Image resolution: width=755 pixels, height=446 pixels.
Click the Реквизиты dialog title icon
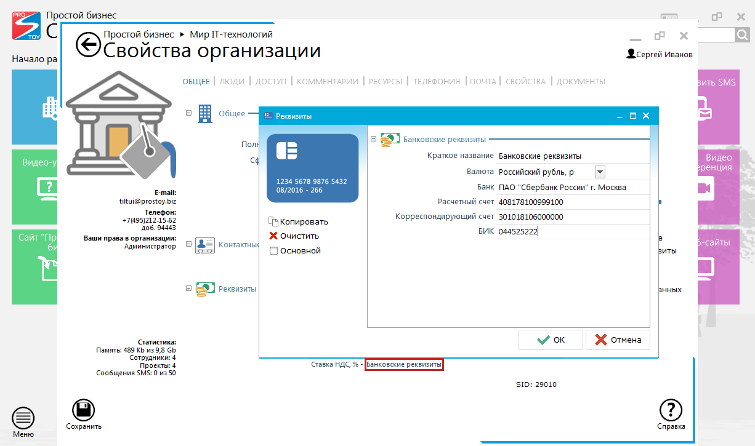(x=268, y=116)
